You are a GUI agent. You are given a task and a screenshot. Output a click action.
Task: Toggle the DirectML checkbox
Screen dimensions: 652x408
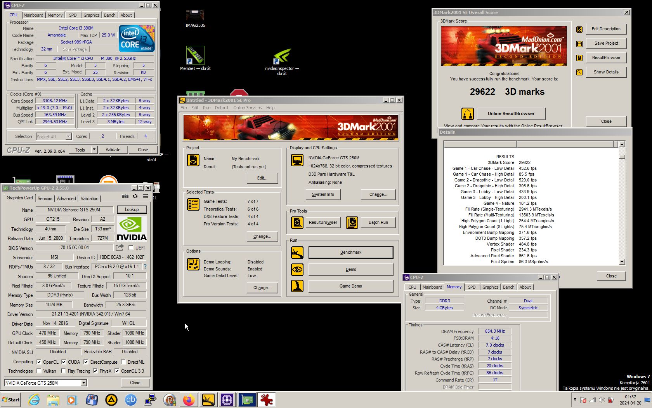pyautogui.click(x=123, y=362)
